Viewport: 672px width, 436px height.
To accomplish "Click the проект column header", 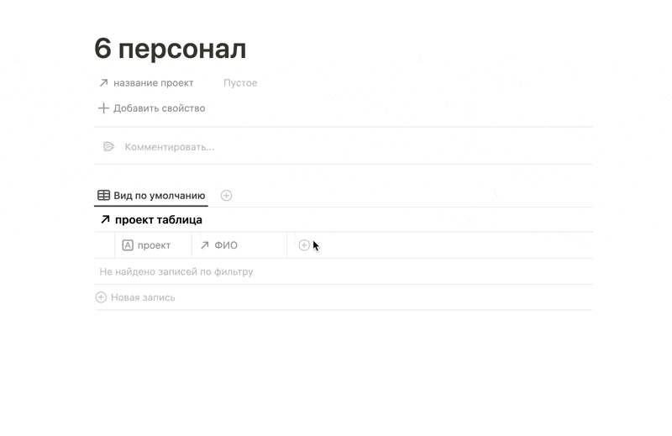I will tap(154, 245).
